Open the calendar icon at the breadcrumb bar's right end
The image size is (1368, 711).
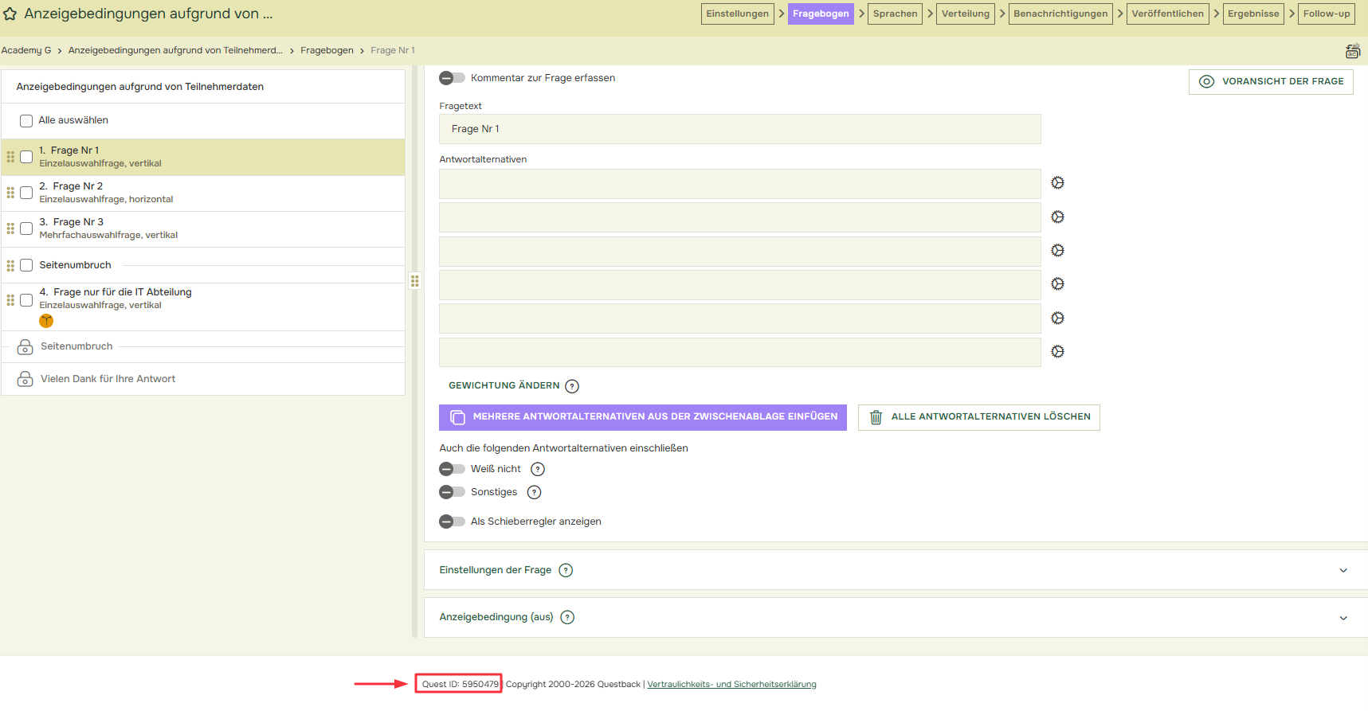click(1353, 51)
